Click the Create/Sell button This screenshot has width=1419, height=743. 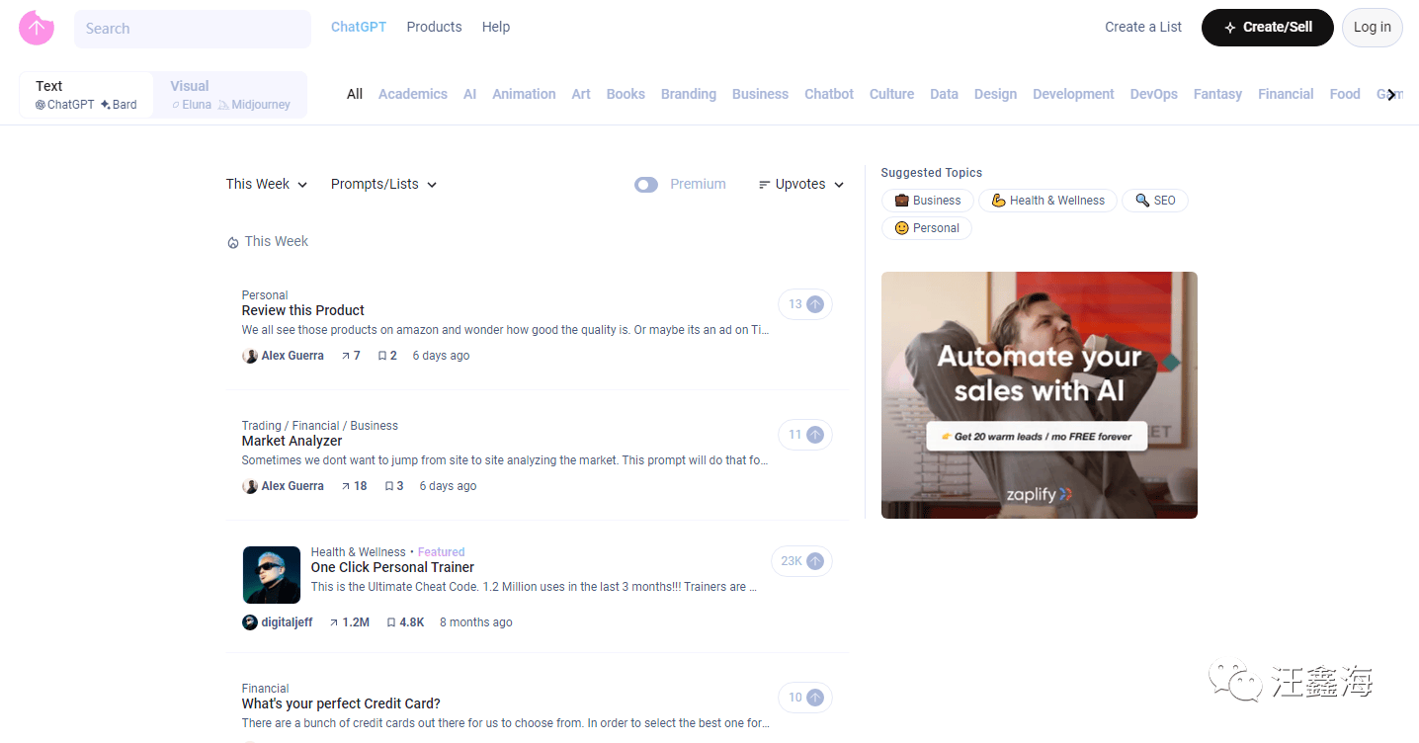pos(1268,28)
